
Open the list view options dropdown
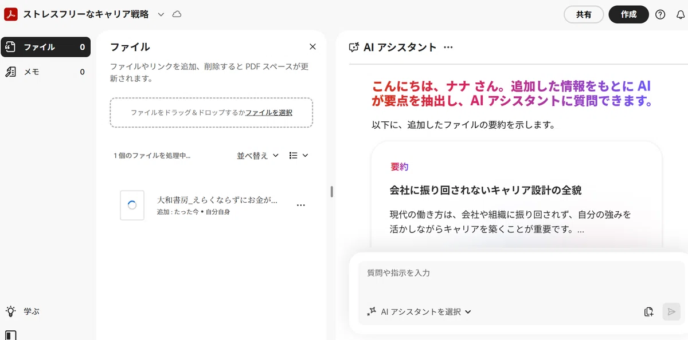pos(299,155)
